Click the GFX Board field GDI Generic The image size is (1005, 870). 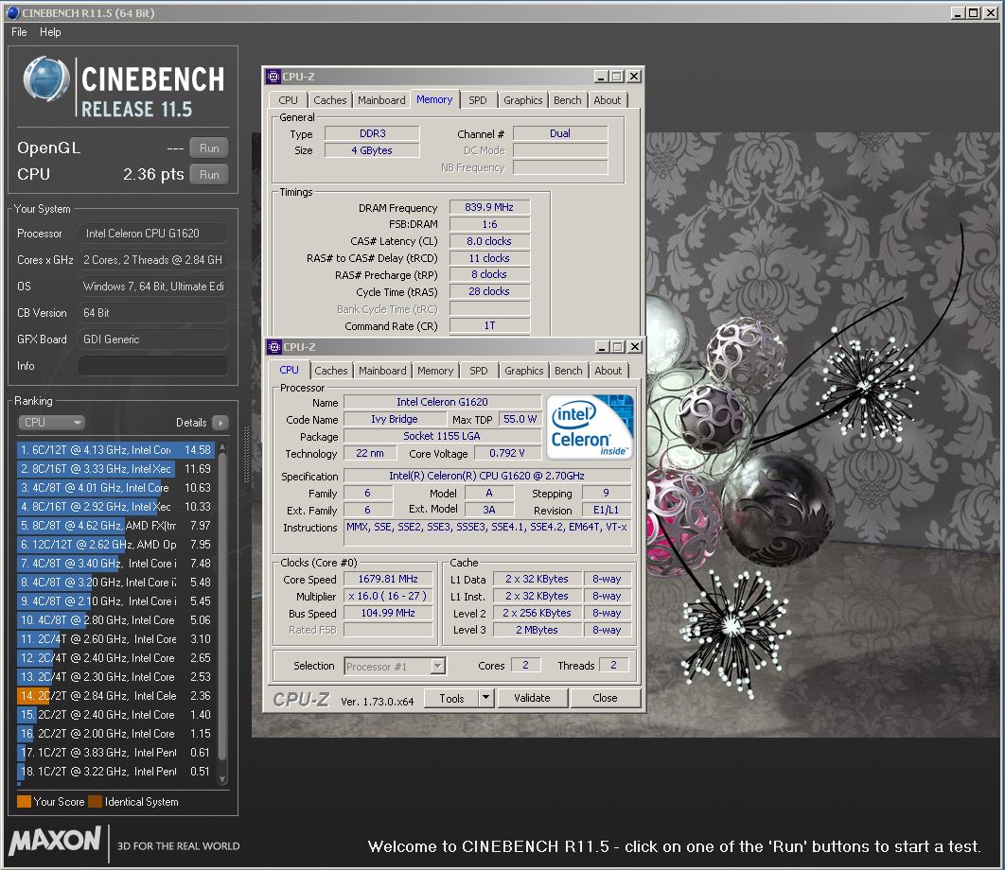[x=153, y=339]
